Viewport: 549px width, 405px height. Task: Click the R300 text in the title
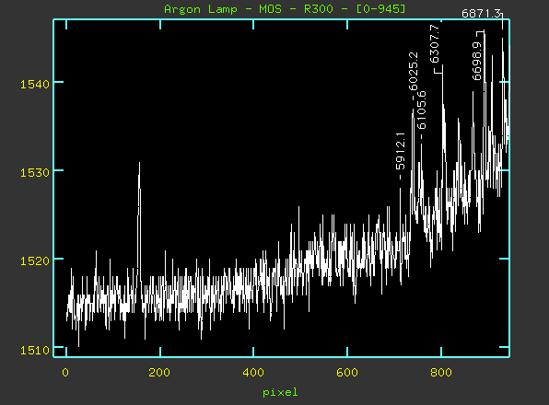click(319, 8)
